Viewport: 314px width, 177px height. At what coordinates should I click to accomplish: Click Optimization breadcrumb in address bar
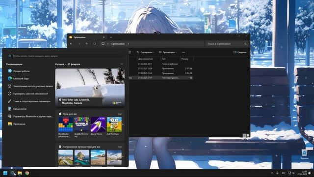click(x=118, y=44)
